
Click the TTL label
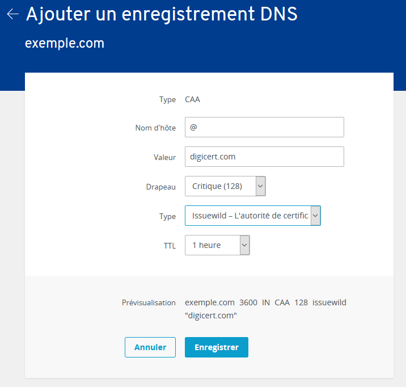pos(170,246)
